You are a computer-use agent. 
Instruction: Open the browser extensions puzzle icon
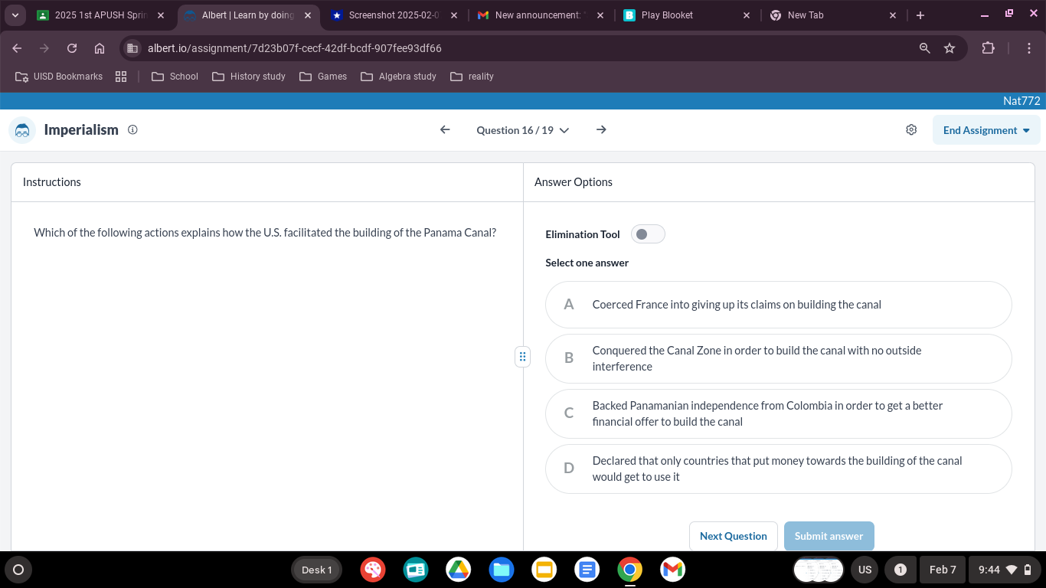989,48
